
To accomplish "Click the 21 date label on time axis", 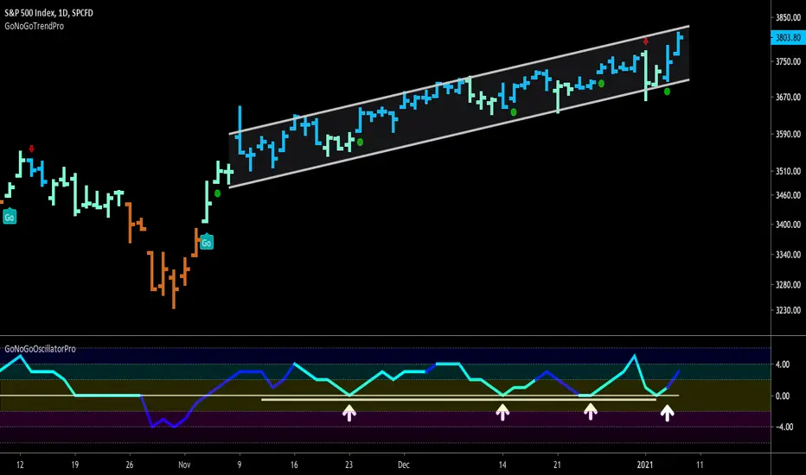I will [x=557, y=465].
